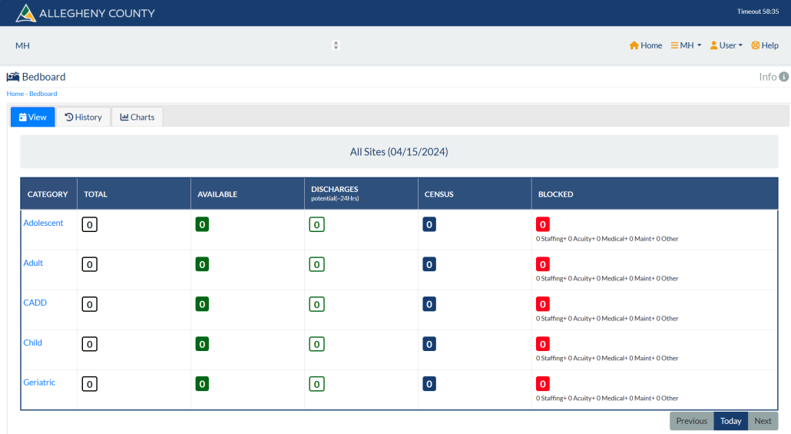This screenshot has height=434, width=791.
Task: Click the navy Census badge for CADD
Action: 429,304
